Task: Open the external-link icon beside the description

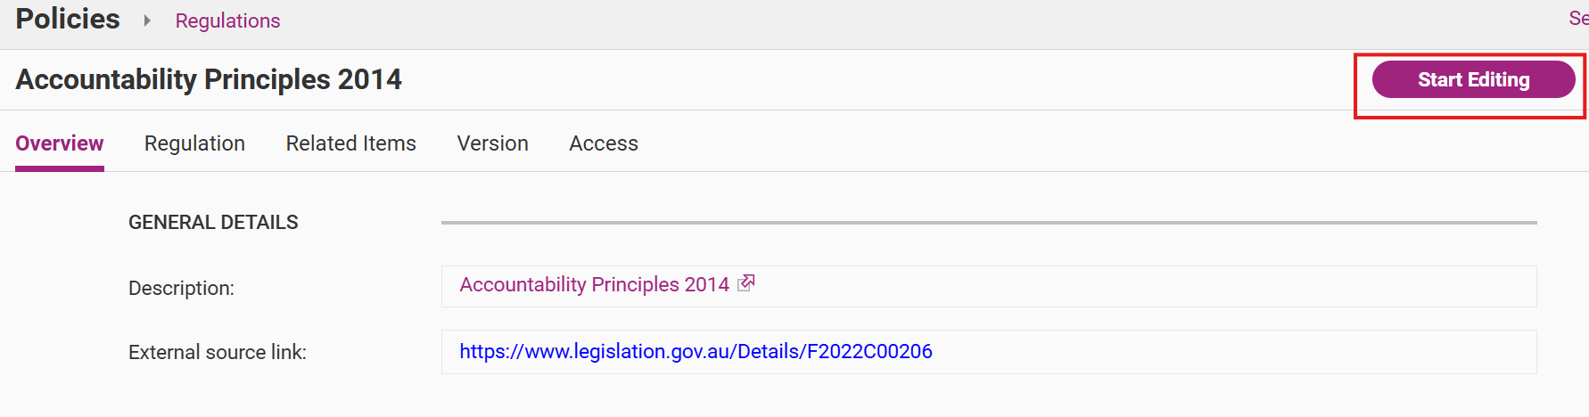Action: 746,283
